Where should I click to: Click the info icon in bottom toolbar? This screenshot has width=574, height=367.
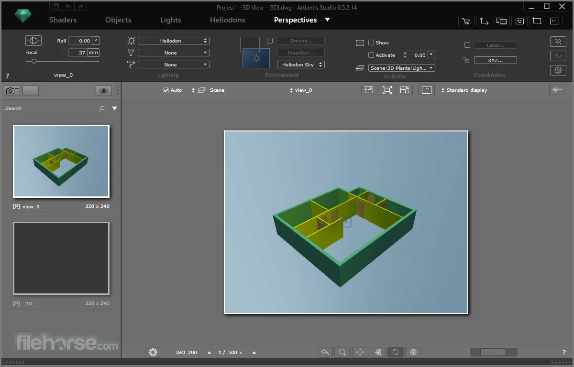(x=413, y=352)
